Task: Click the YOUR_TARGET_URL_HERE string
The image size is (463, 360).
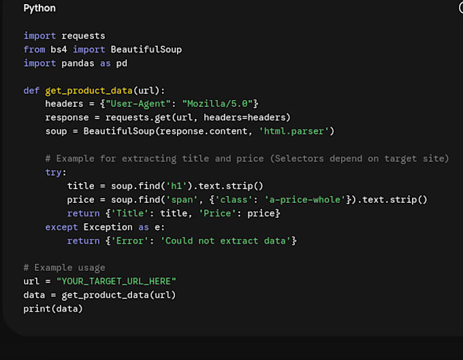Action: click(116, 282)
